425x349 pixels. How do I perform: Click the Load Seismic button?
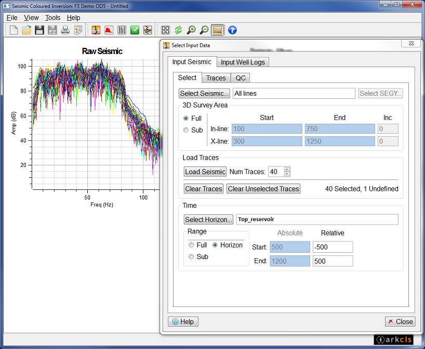pos(205,172)
